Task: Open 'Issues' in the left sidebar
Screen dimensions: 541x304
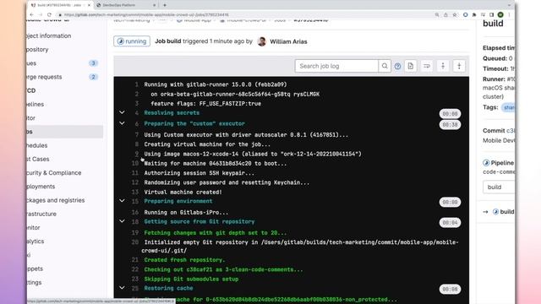Action: [x=31, y=63]
